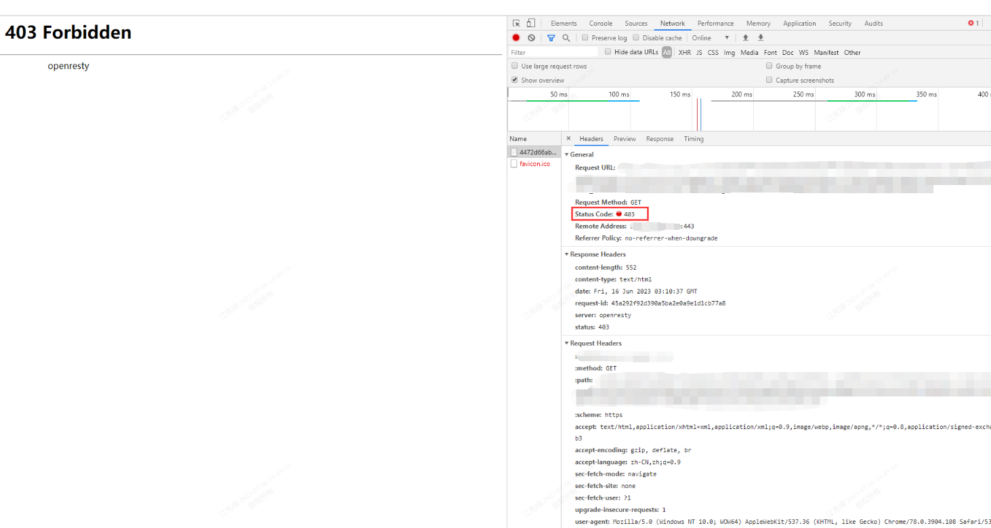991x528 pixels.
Task: Toggle the device toolbar icon
Action: [531, 23]
